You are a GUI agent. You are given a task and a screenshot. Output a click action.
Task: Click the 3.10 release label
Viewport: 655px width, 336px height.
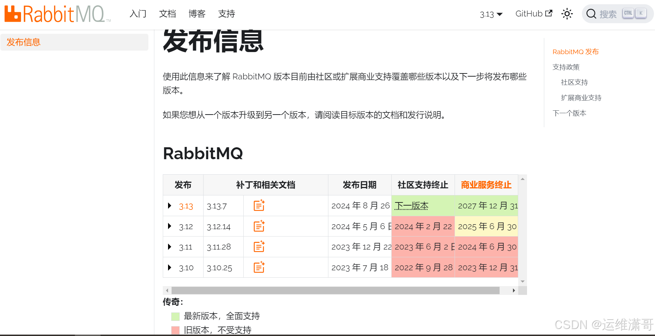(x=186, y=268)
